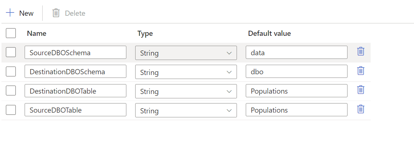Tick the select-all checkbox in header
This screenshot has width=414, height=147.
pos(11,33)
